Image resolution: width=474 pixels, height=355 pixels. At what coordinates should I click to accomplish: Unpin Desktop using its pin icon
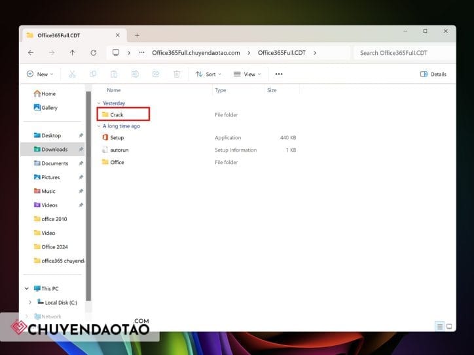pyautogui.click(x=81, y=135)
